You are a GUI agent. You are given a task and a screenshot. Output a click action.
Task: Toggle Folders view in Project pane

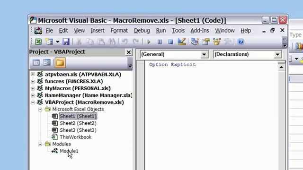60,63
